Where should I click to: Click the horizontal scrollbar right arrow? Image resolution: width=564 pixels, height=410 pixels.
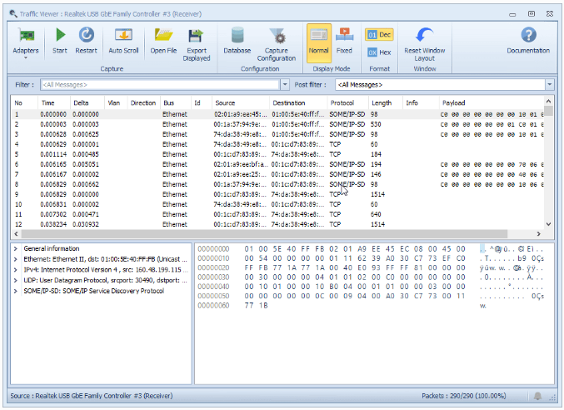538,234
